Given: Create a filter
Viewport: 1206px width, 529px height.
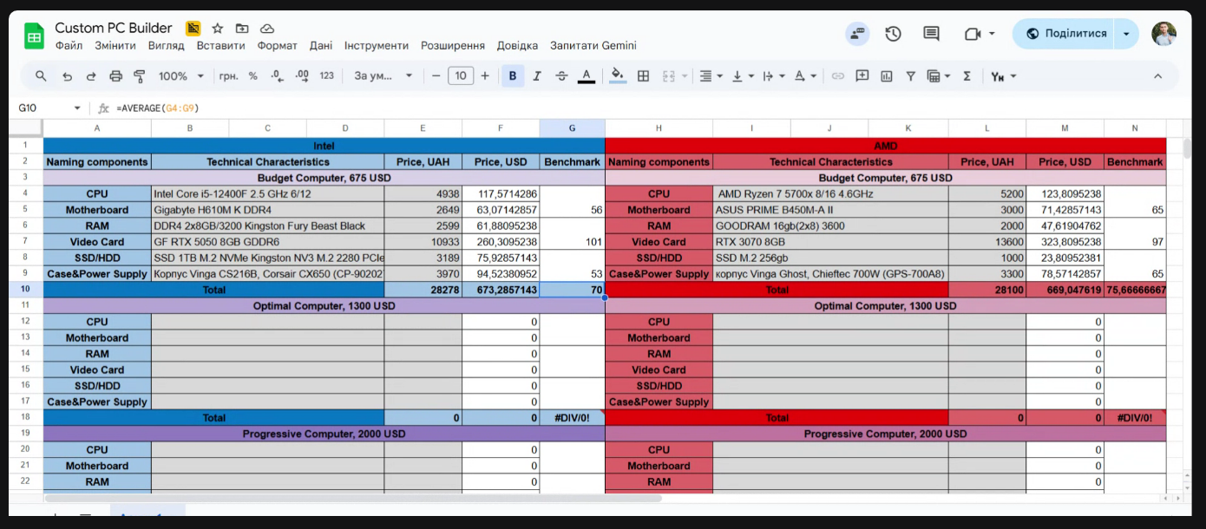Looking at the screenshot, I should (910, 76).
